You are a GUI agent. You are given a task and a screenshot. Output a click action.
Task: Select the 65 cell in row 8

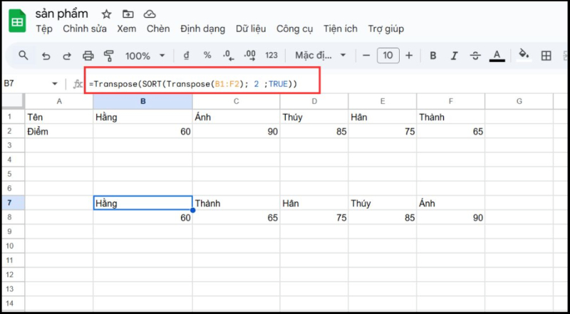coord(237,217)
